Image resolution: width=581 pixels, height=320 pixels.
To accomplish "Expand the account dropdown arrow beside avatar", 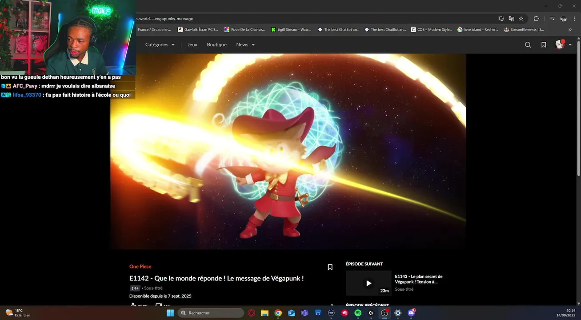I will [x=570, y=45].
